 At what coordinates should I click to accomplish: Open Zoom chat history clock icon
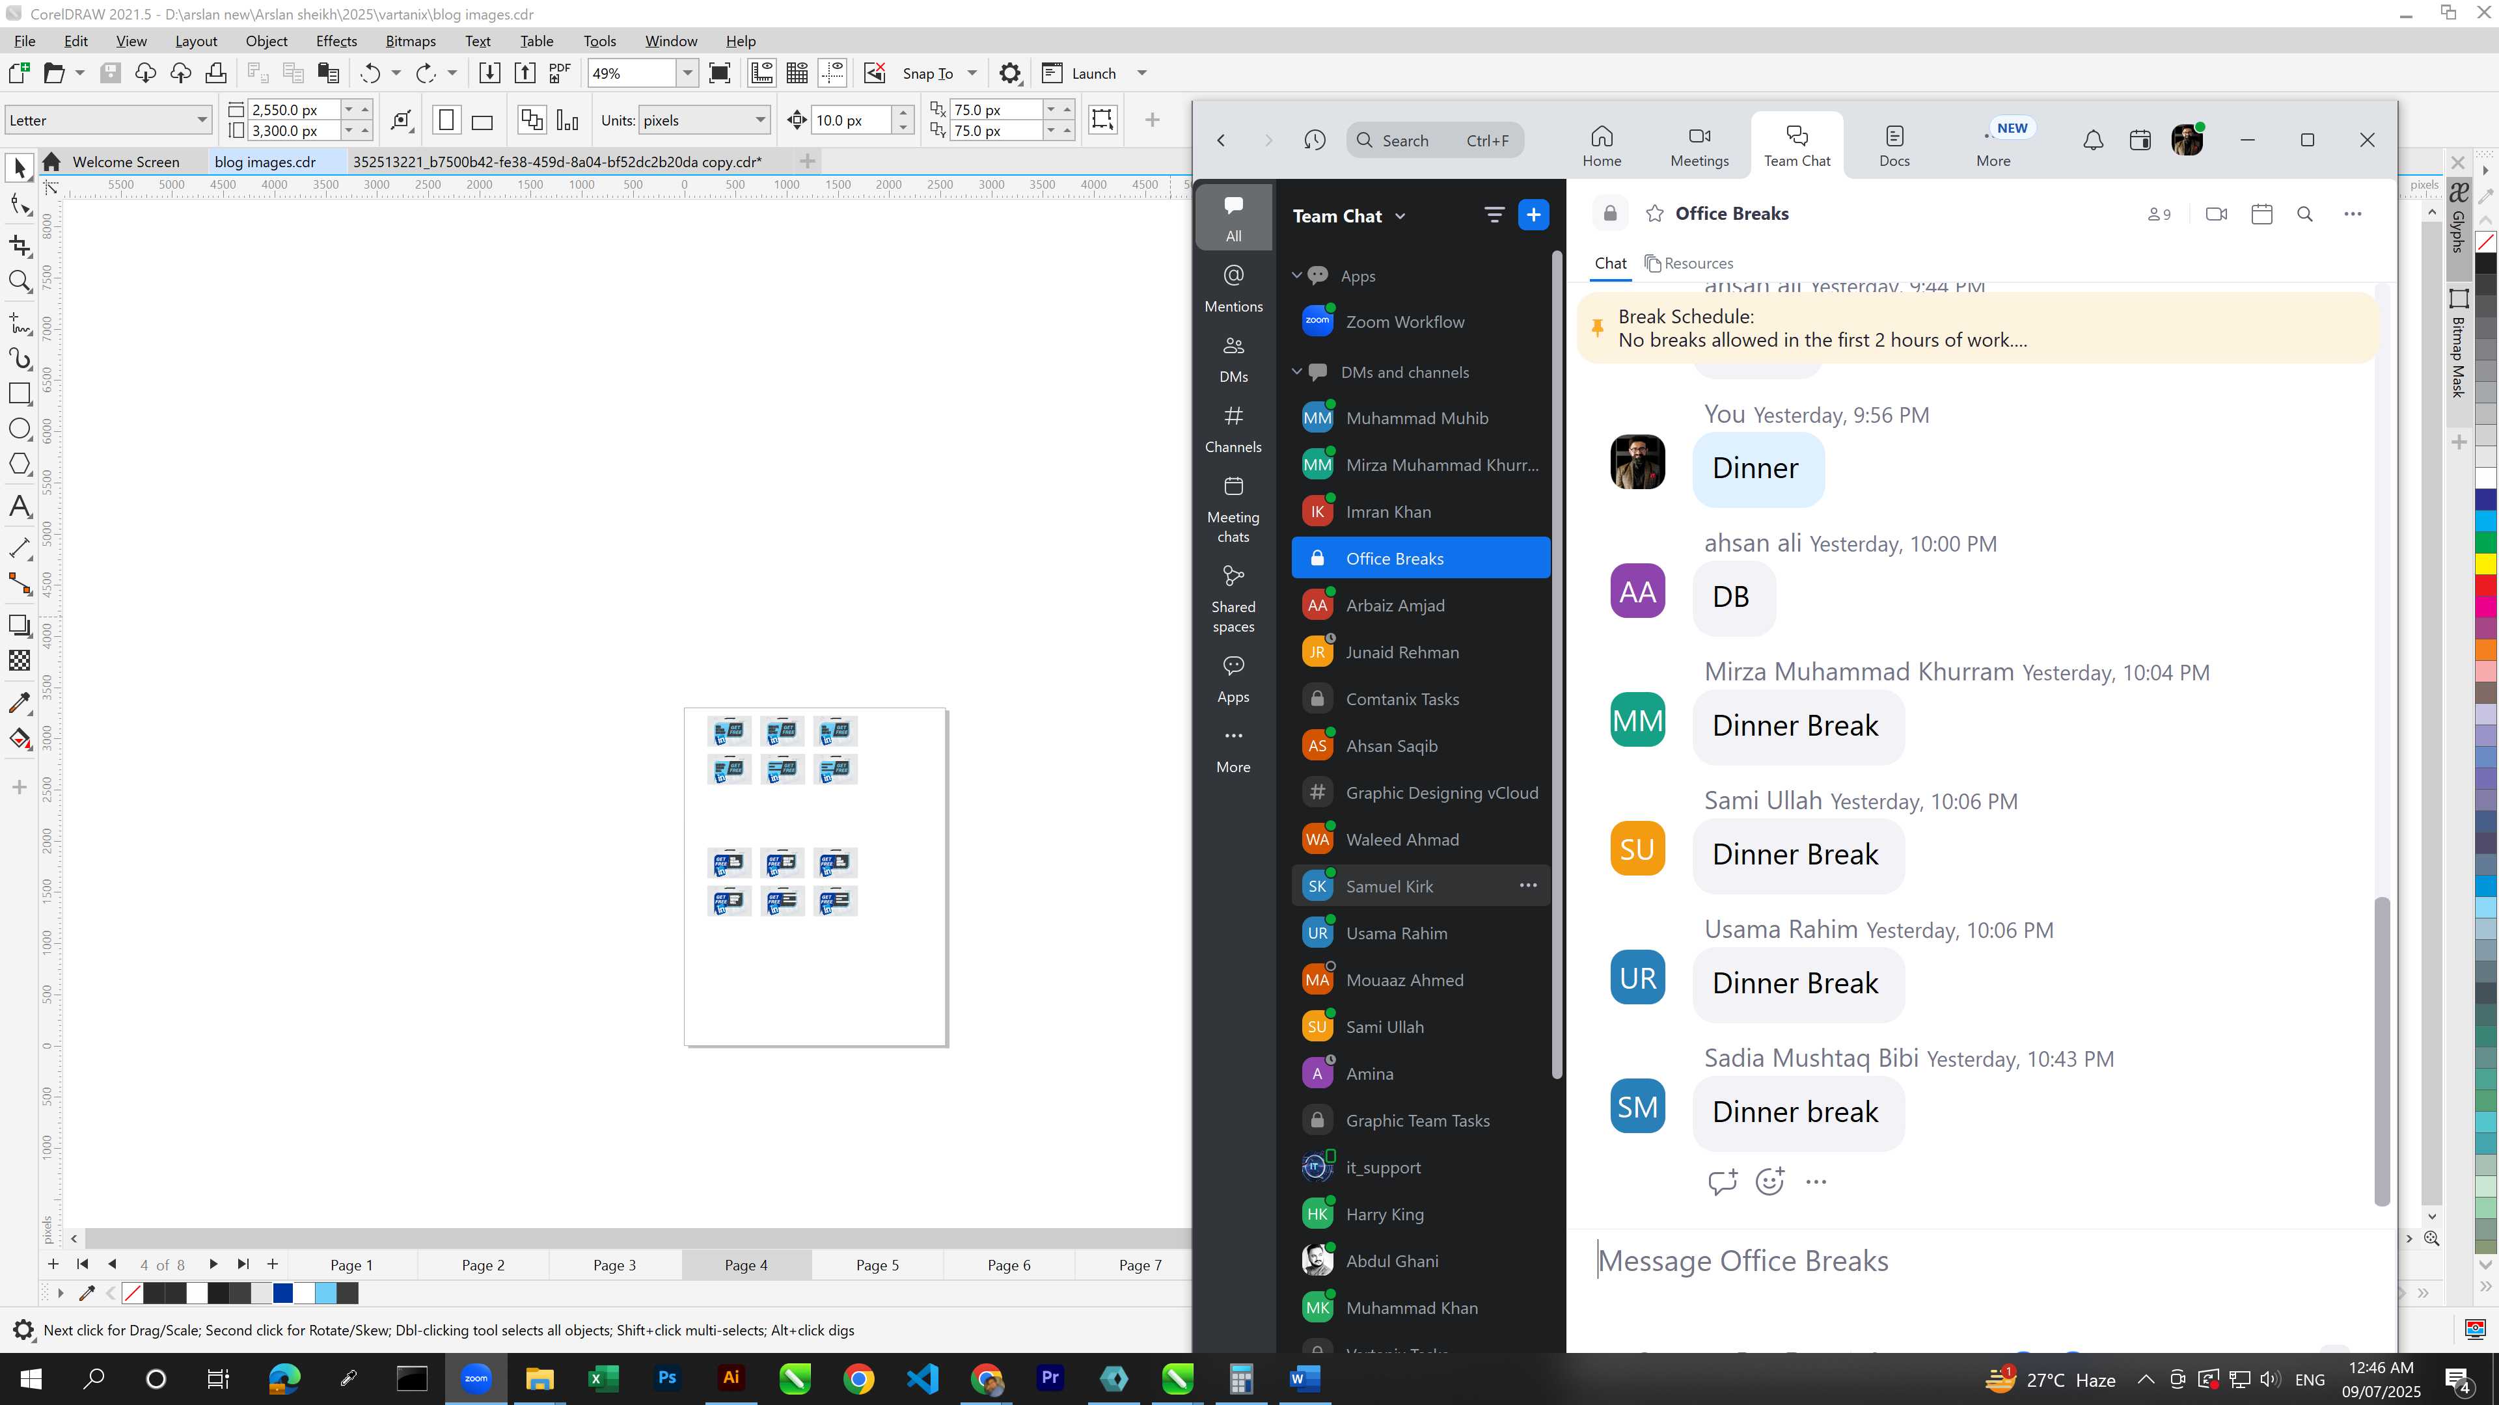[x=1315, y=140]
